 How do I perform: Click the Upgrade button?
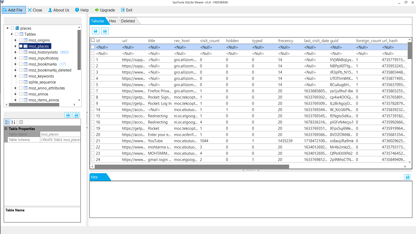tap(105, 10)
